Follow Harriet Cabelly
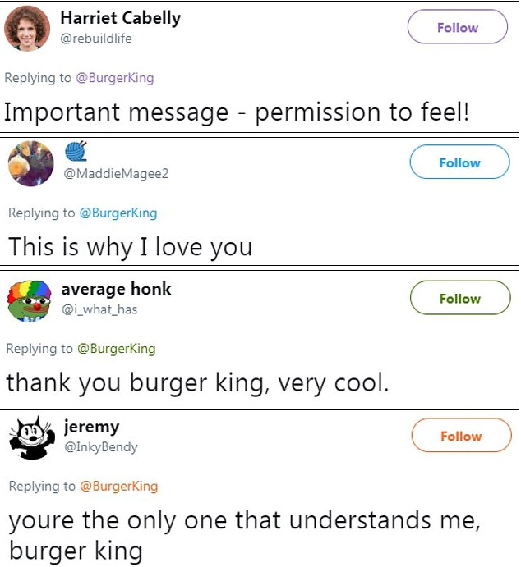This screenshot has width=521, height=567. [457, 27]
